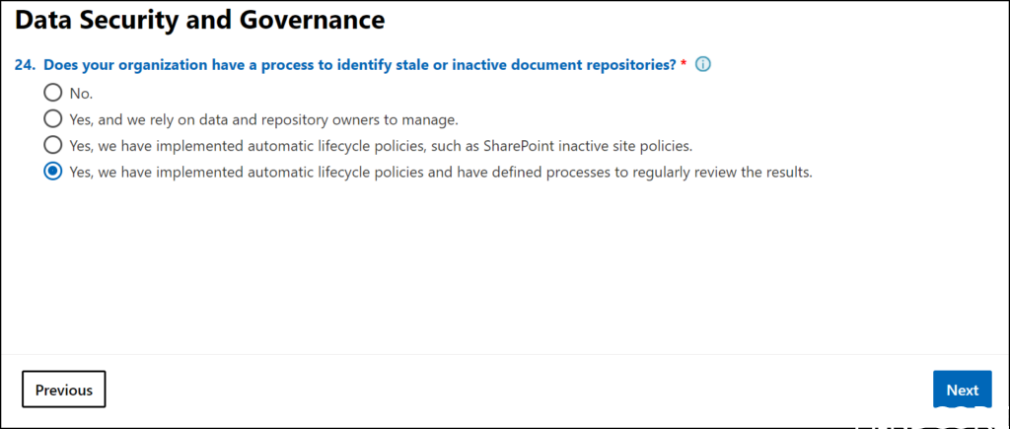Click label text about defined processes to review

[x=440, y=172]
